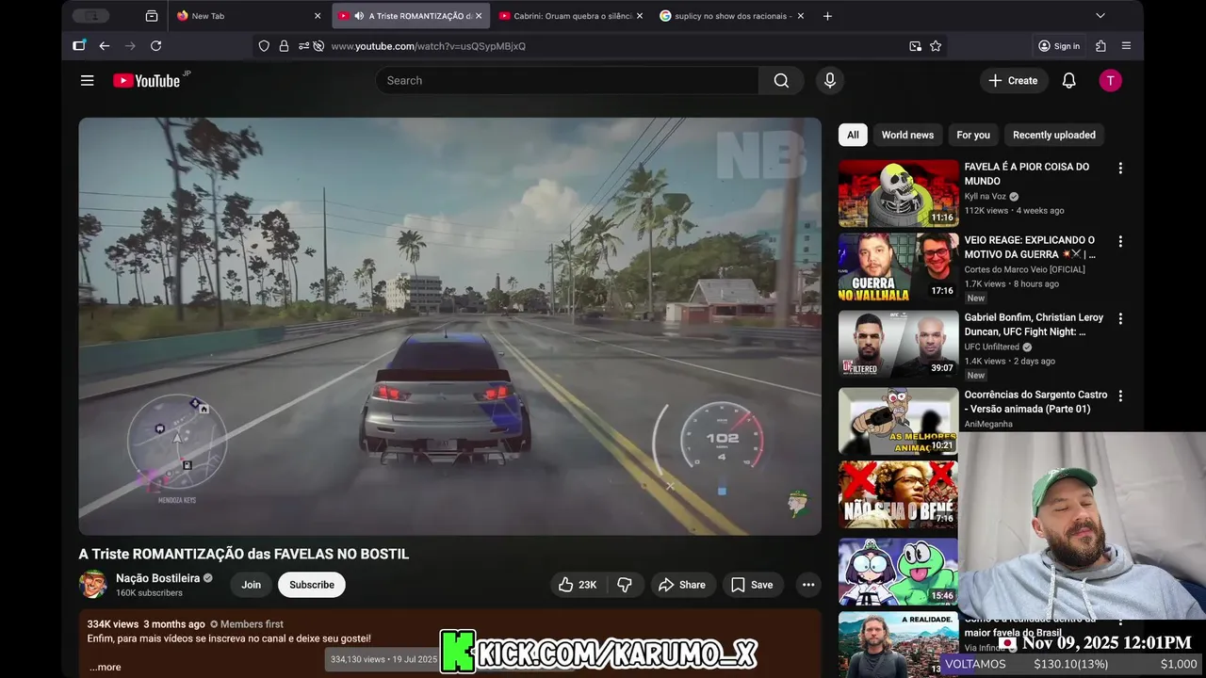Select the World news chip
The height and width of the screenshot is (678, 1206).
click(907, 135)
